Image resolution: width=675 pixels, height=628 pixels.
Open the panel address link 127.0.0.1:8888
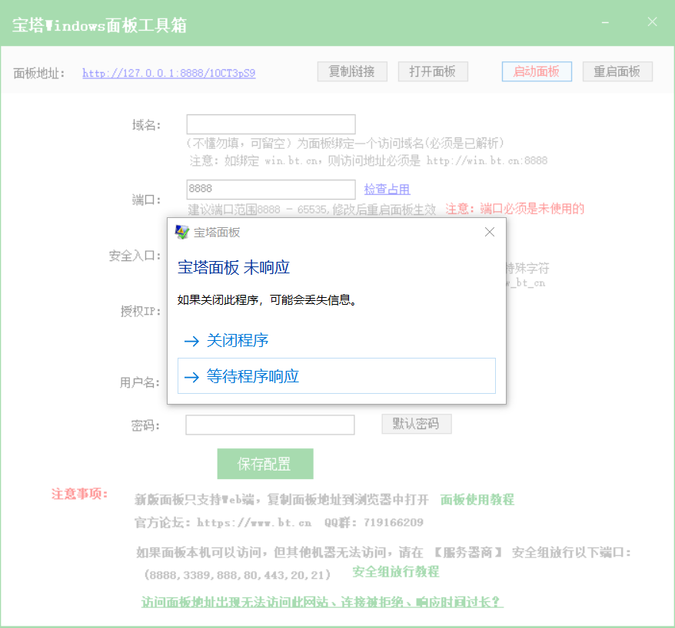(x=169, y=73)
